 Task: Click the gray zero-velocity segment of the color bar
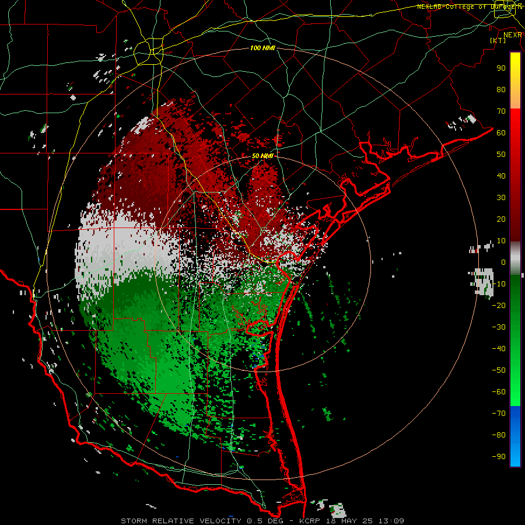click(x=515, y=258)
